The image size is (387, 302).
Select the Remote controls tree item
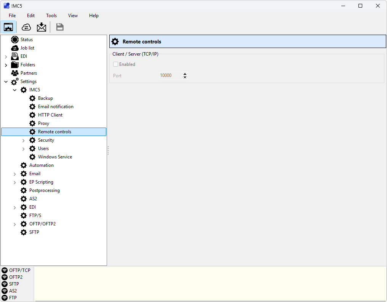click(54, 132)
